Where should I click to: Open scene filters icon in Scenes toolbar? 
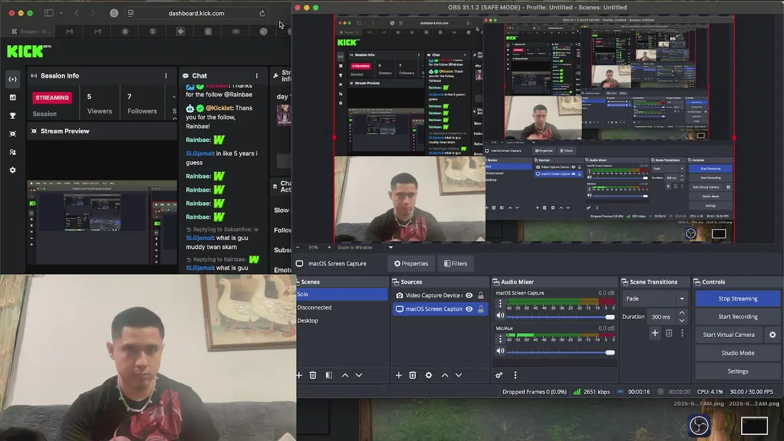point(328,375)
